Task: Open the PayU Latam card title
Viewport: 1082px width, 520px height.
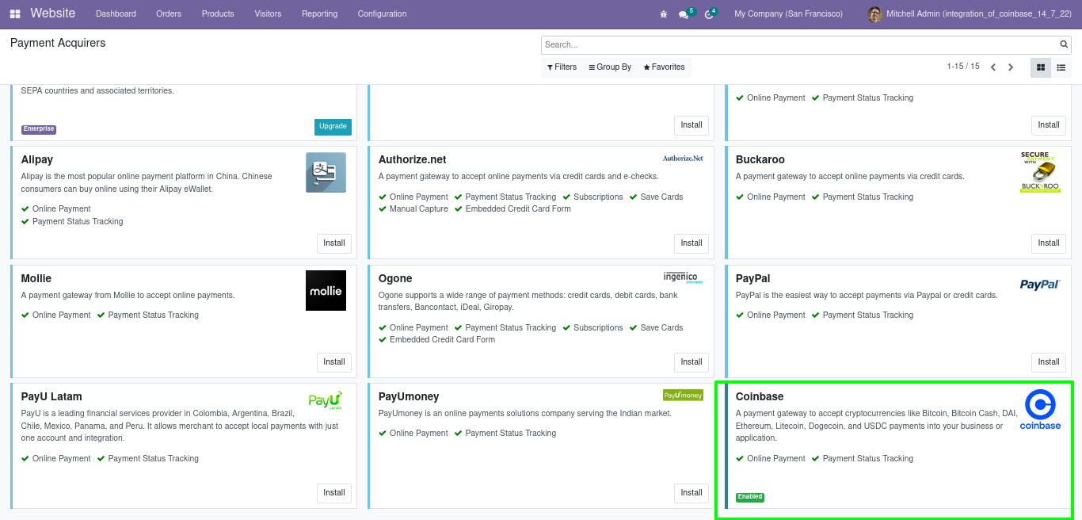Action: click(x=51, y=396)
